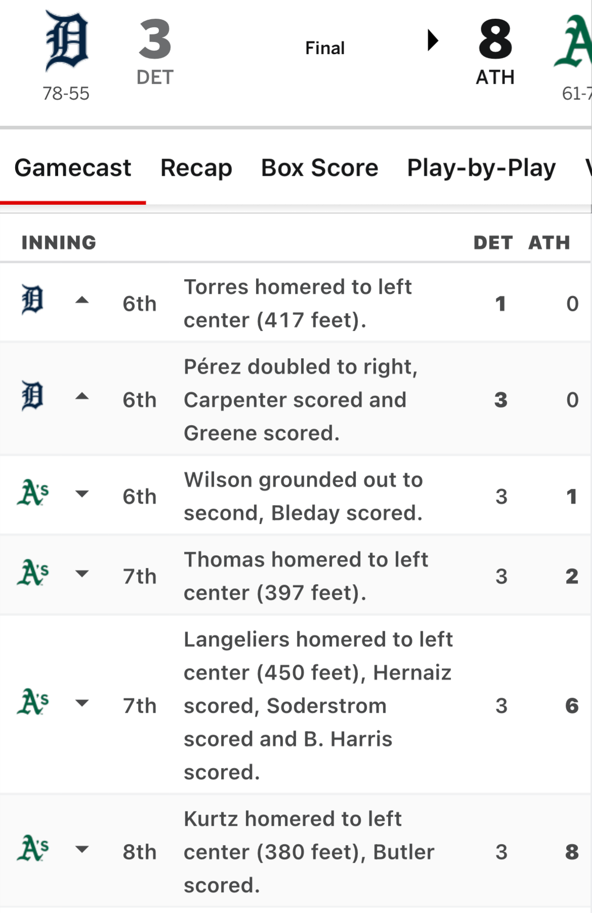
Task: Click A's icon beside Thomas home run
Action: coord(33,573)
